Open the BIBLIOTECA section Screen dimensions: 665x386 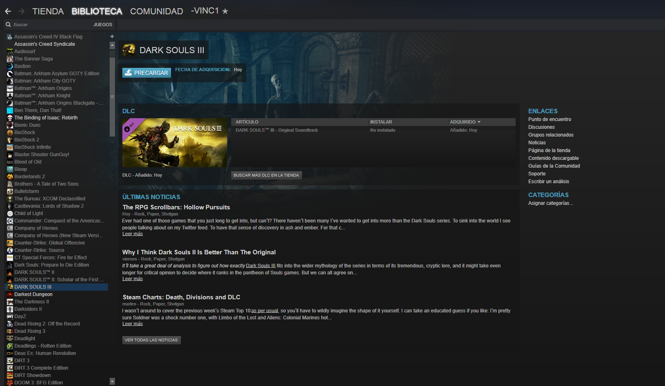tap(97, 11)
